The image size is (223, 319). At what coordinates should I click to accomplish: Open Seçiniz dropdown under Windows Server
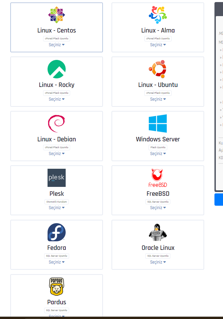click(x=158, y=154)
